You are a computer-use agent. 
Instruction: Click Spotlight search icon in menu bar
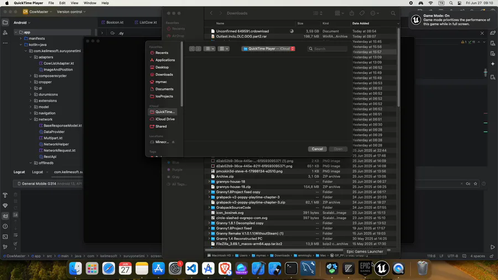451,3
